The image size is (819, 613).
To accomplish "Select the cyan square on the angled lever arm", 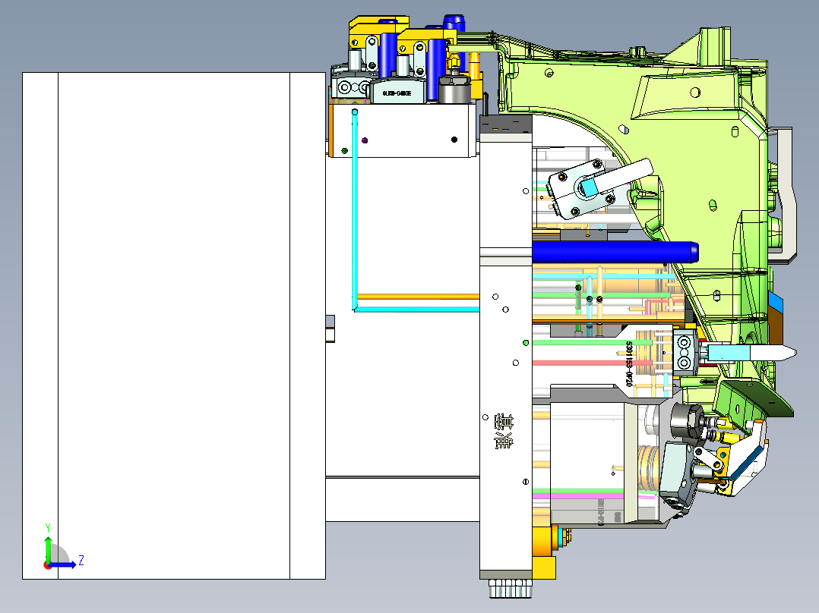I will coord(590,187).
